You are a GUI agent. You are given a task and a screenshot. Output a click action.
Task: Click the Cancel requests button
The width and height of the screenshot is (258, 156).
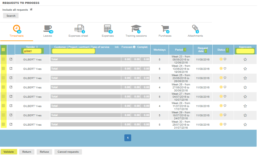click(x=68, y=152)
